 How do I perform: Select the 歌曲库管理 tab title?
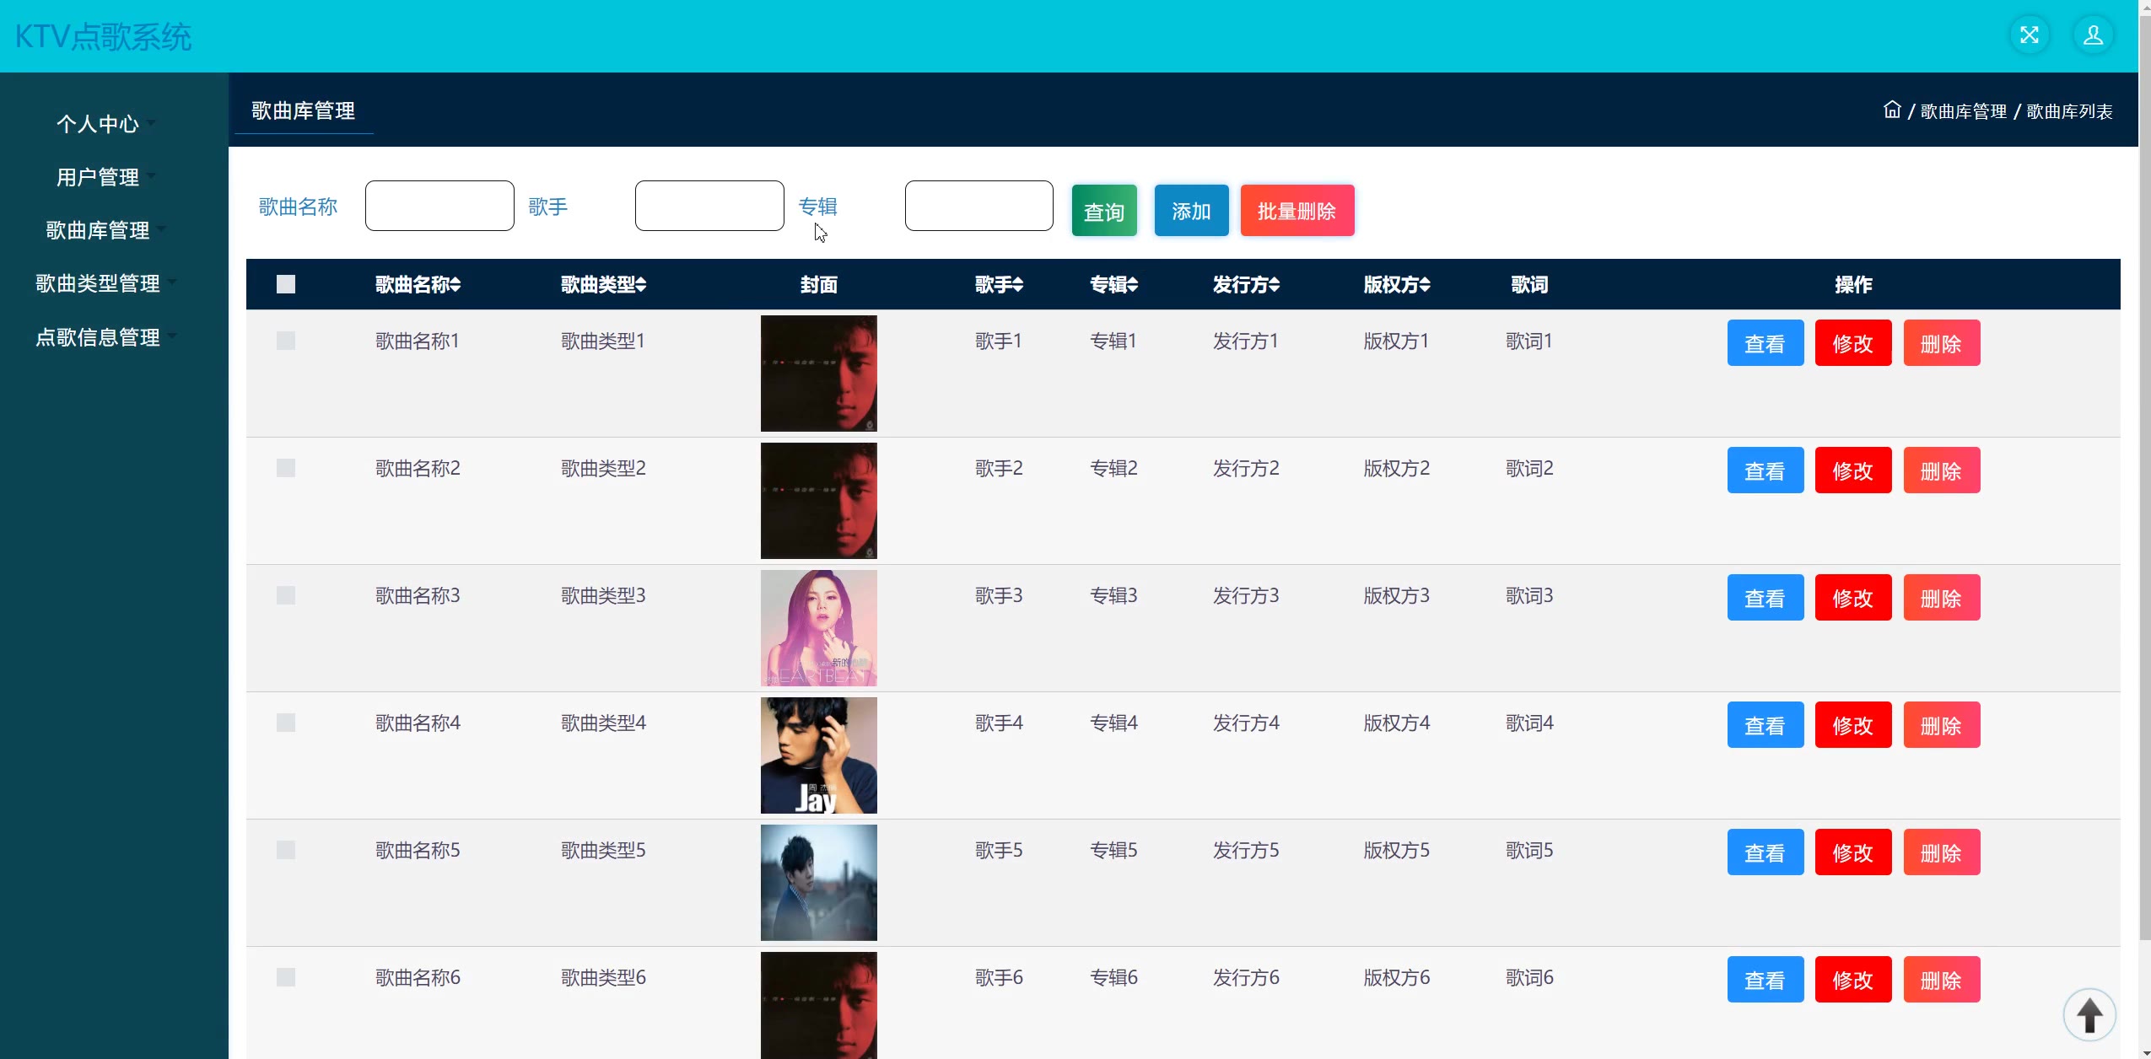click(303, 110)
